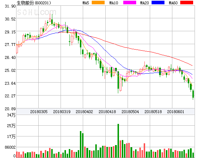
Task: Click the 20180504 date label
Action: [x=130, y=112]
